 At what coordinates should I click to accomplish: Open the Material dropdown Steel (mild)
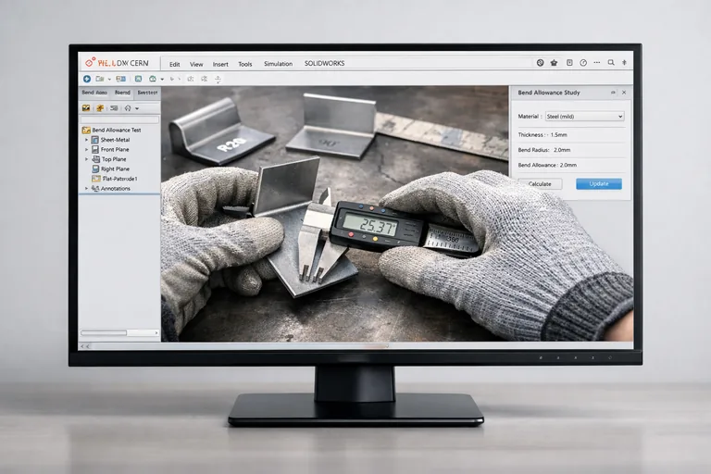pyautogui.click(x=584, y=117)
